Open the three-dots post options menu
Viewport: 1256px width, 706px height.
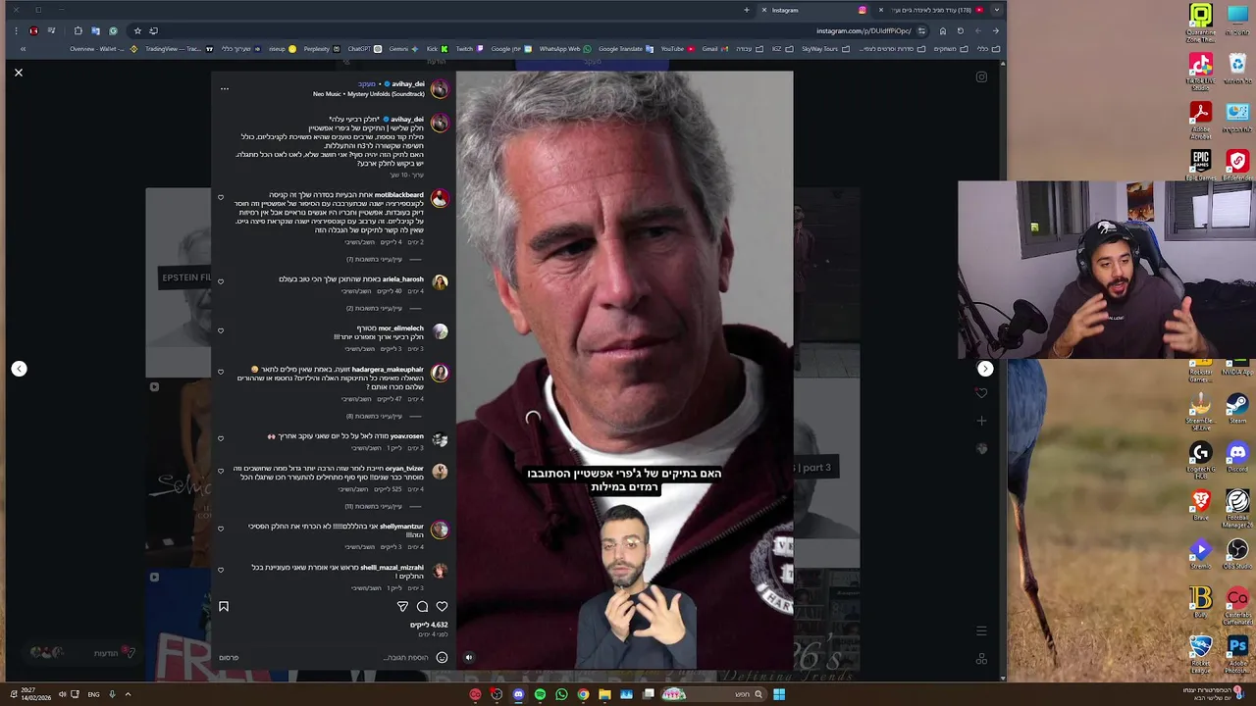coord(225,89)
